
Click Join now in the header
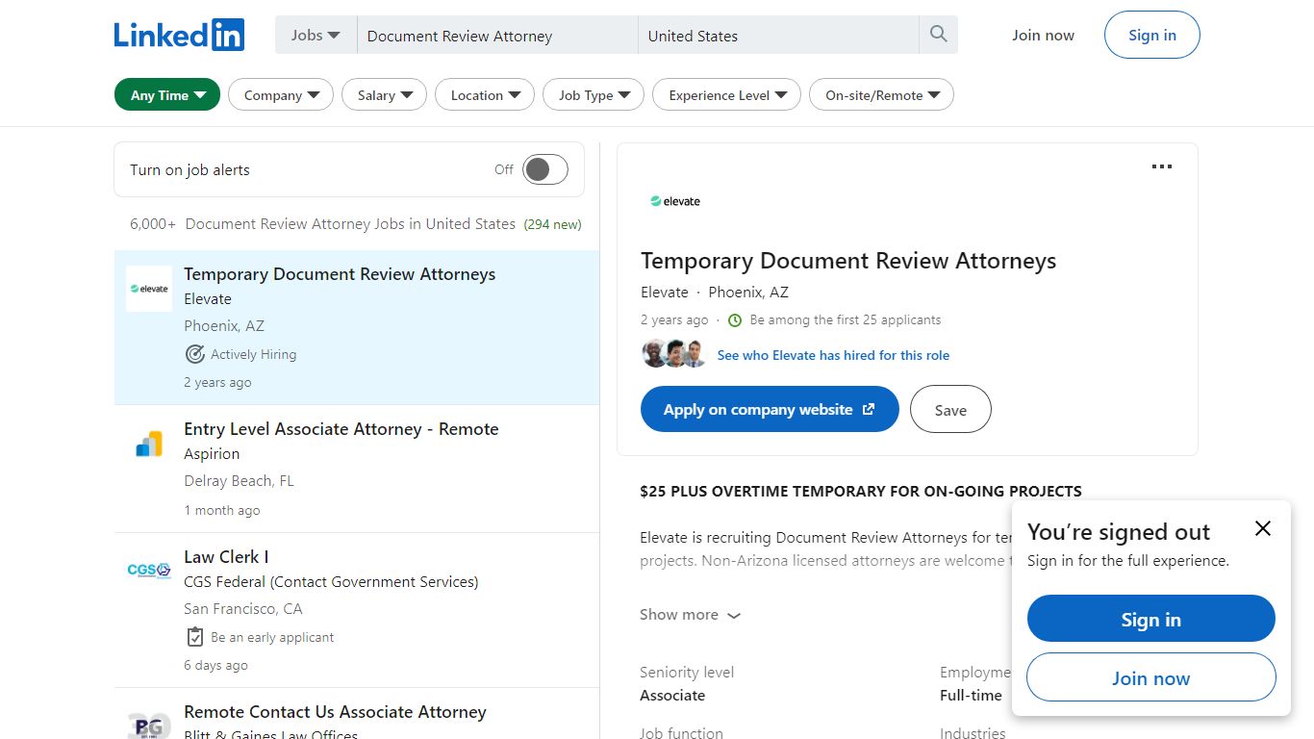[x=1043, y=36]
